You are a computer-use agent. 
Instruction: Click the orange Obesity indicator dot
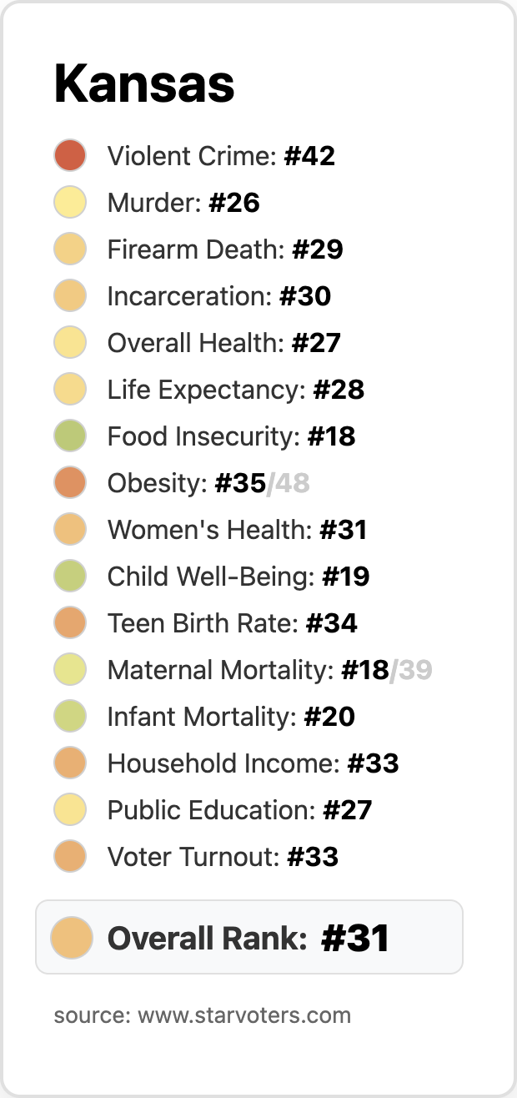[70, 483]
